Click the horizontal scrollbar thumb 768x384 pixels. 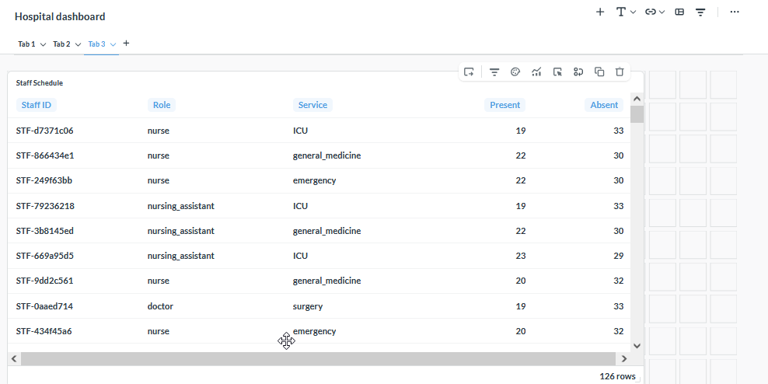pyautogui.click(x=318, y=358)
